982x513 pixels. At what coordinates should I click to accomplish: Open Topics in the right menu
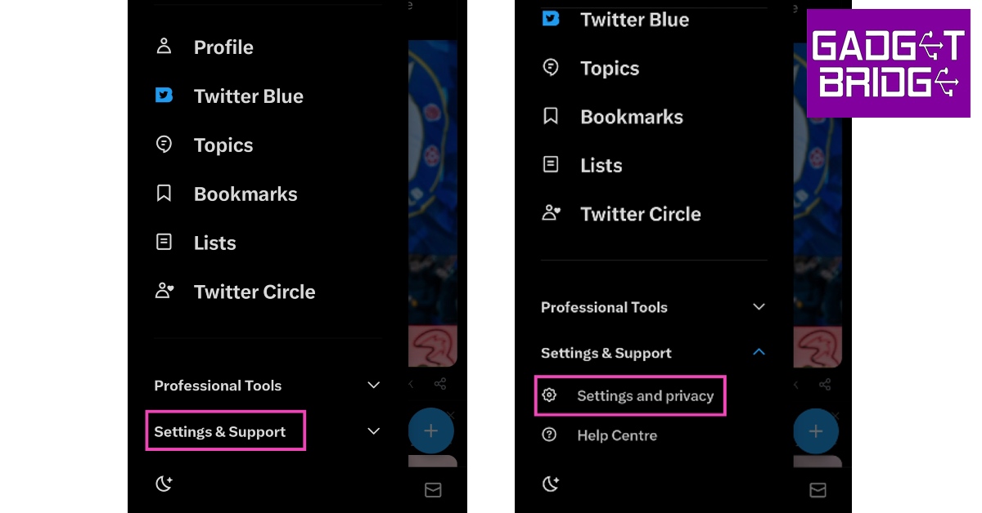610,68
